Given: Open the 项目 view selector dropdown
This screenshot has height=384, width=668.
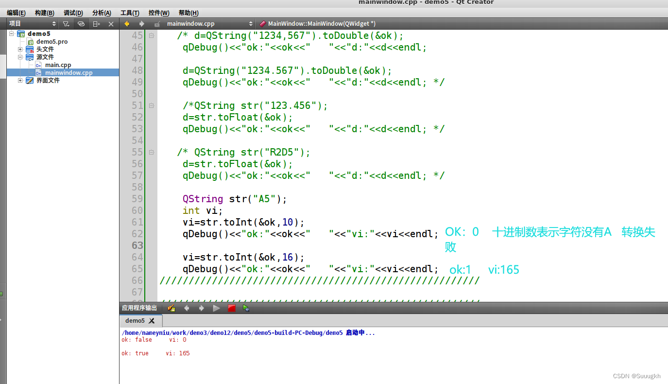Looking at the screenshot, I should [x=33, y=23].
